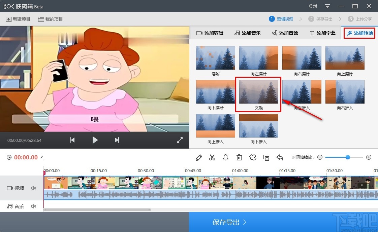Select the Dissolve (溶解) transition thumbnail
Viewport: 378px width, 232px height.
(x=216, y=58)
